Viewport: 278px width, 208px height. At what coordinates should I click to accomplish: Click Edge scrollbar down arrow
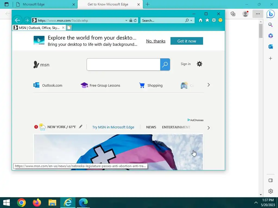[x=261, y=194]
